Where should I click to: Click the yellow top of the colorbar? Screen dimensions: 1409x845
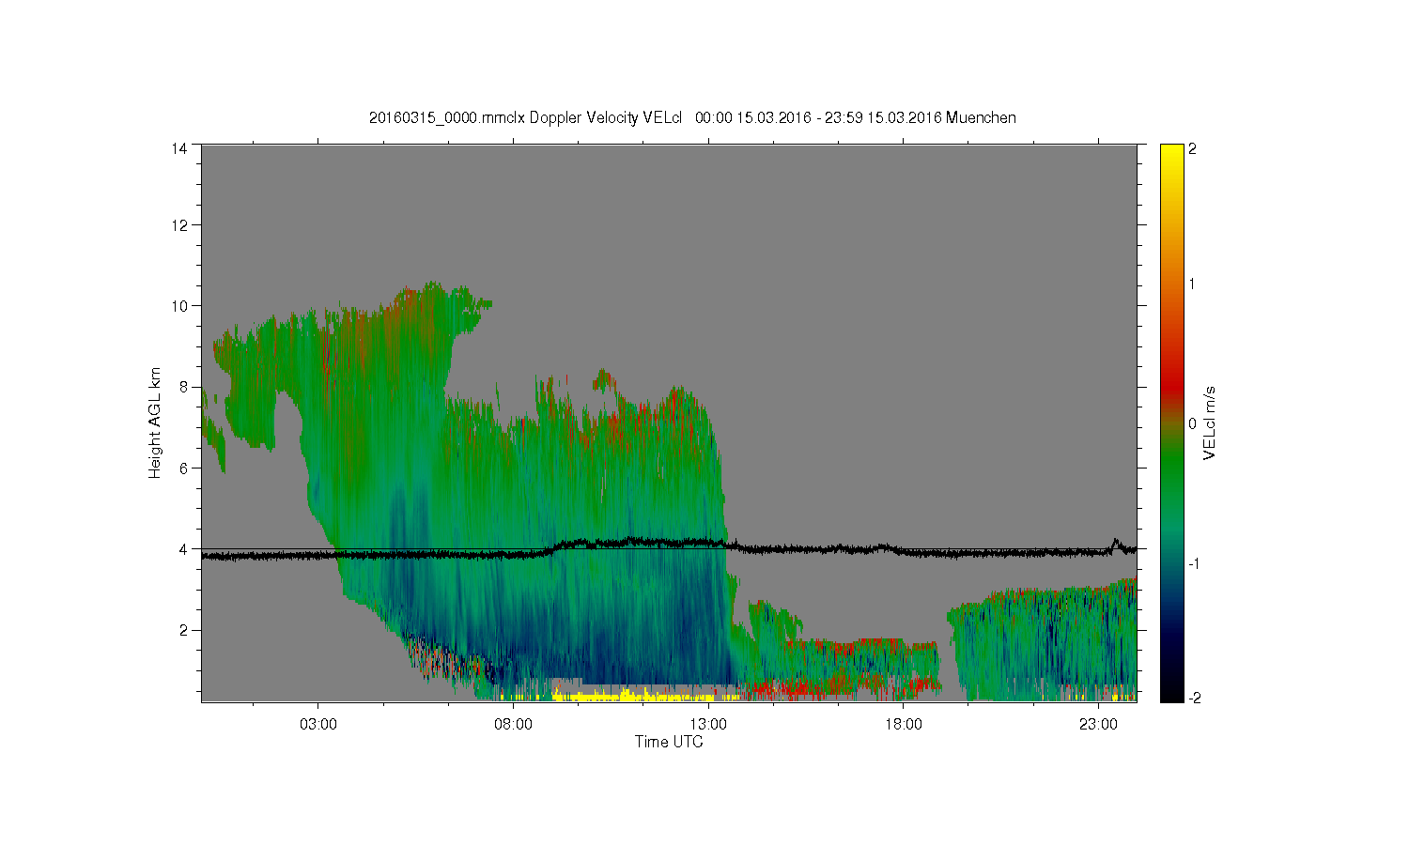coord(1171,160)
